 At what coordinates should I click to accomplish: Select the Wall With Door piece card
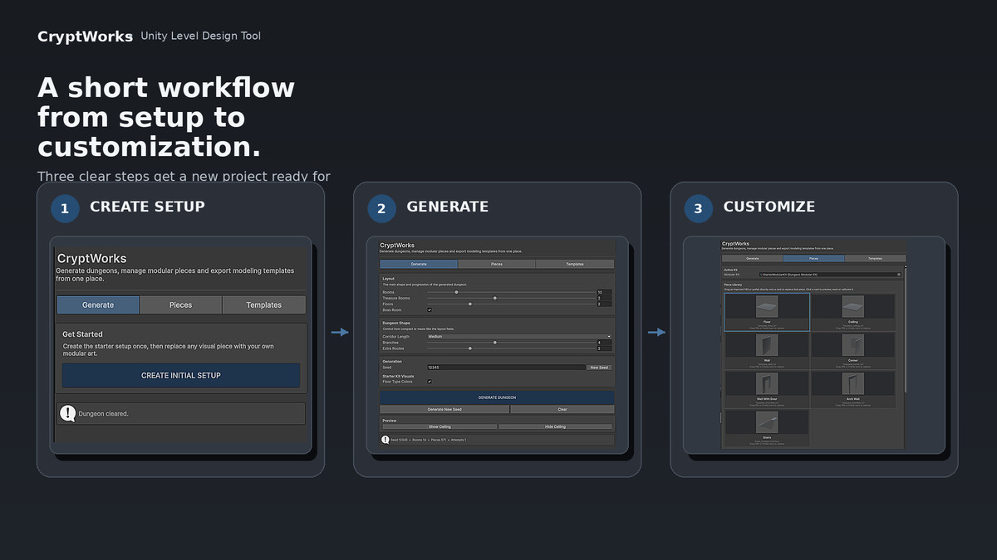pos(767,389)
